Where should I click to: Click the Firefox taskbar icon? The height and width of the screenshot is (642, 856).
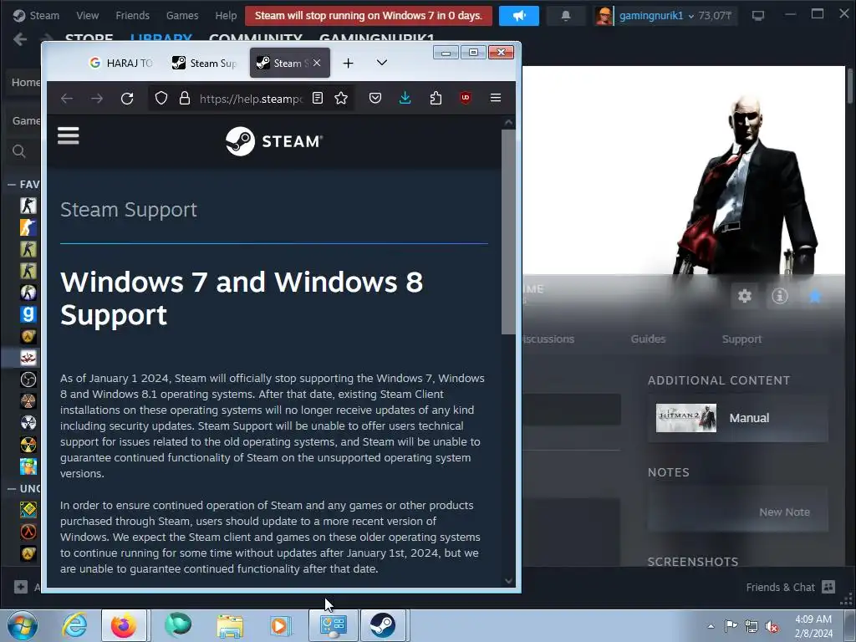pyautogui.click(x=124, y=625)
